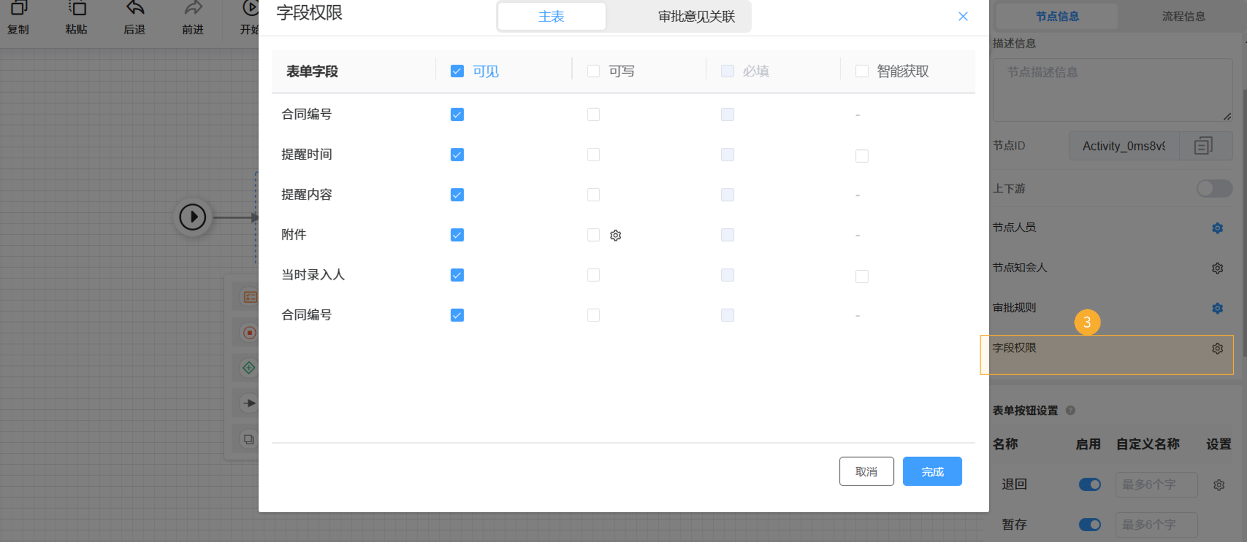Click the 完成 button

tap(932, 471)
